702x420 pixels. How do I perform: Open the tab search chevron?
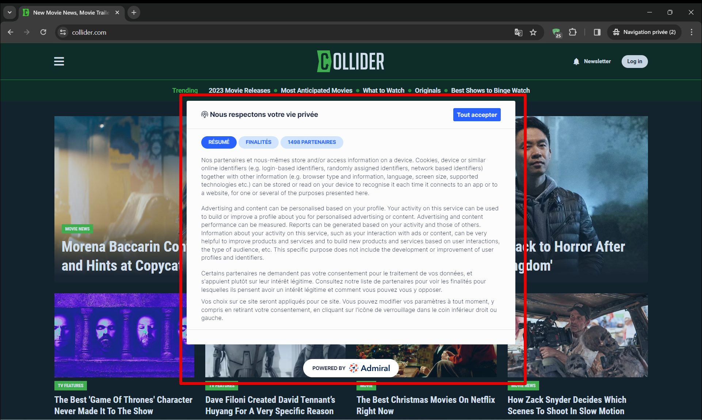coord(9,12)
